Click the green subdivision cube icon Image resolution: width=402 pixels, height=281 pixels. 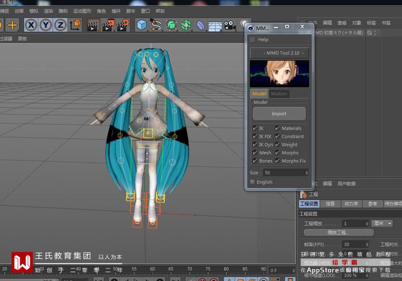[171, 25]
